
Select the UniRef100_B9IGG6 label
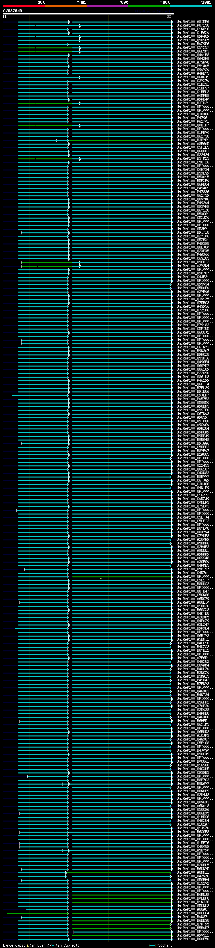(x=193, y=444)
